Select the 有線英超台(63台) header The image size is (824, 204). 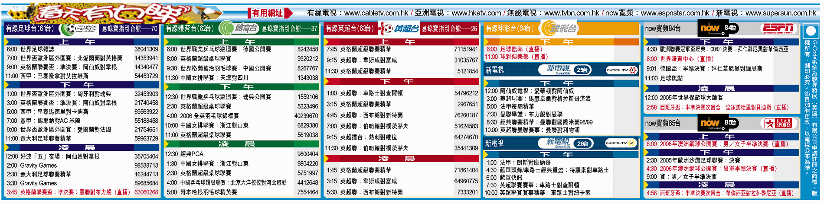[x=350, y=29]
